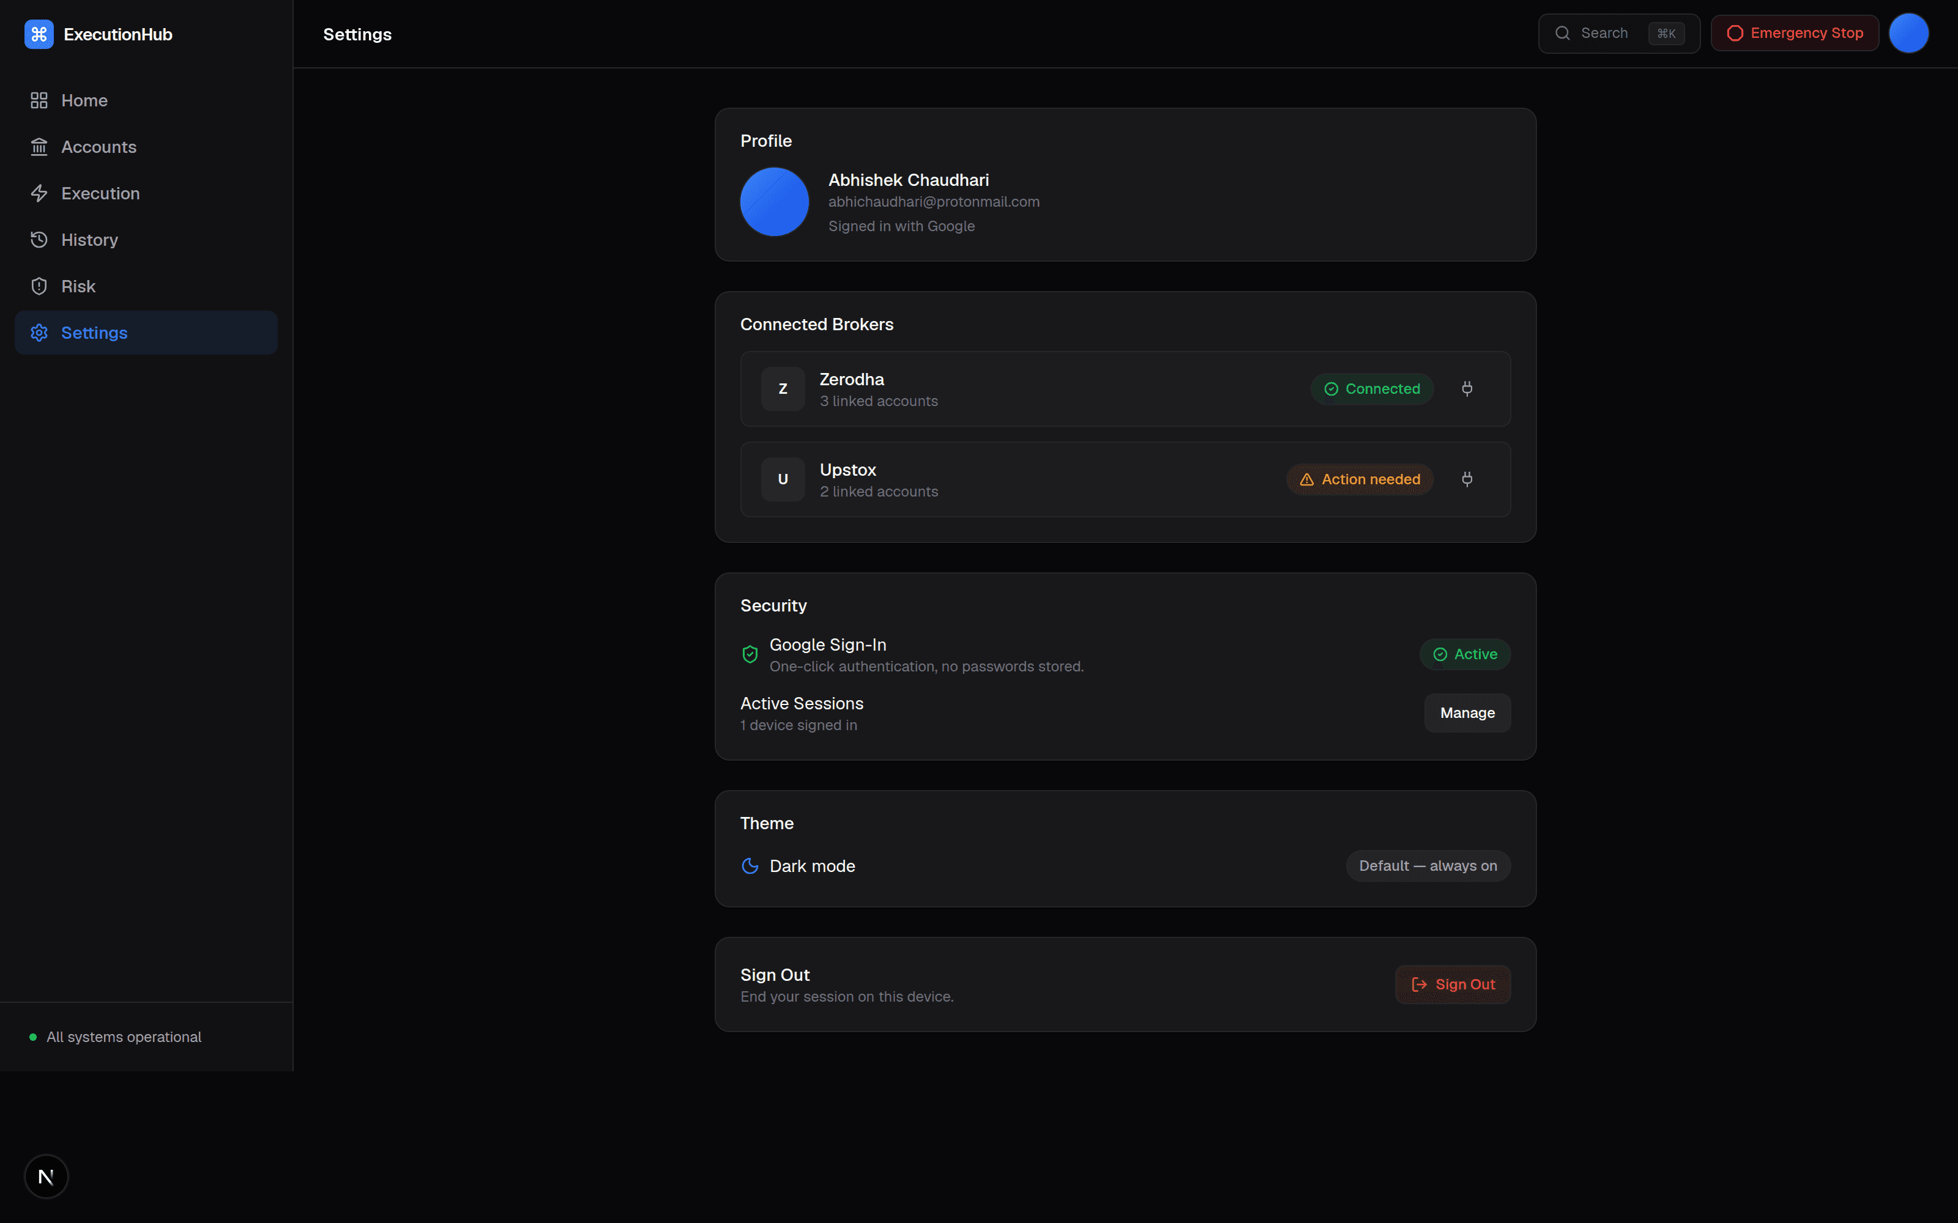Click the check circle icon in Connected badge

[x=1331, y=389]
